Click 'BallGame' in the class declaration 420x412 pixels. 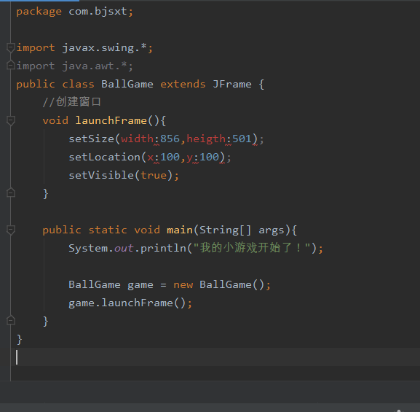127,85
